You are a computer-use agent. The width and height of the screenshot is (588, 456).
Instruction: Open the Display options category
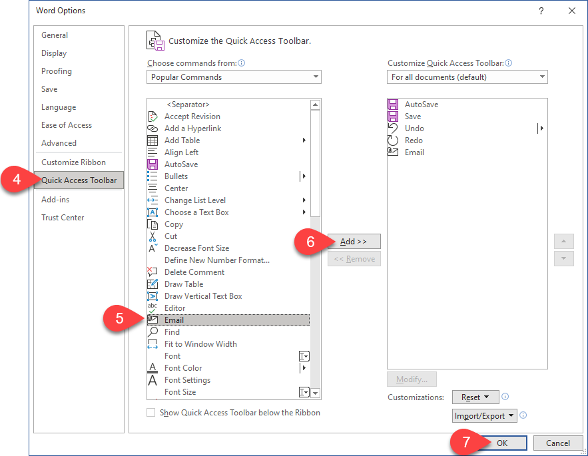(x=54, y=53)
